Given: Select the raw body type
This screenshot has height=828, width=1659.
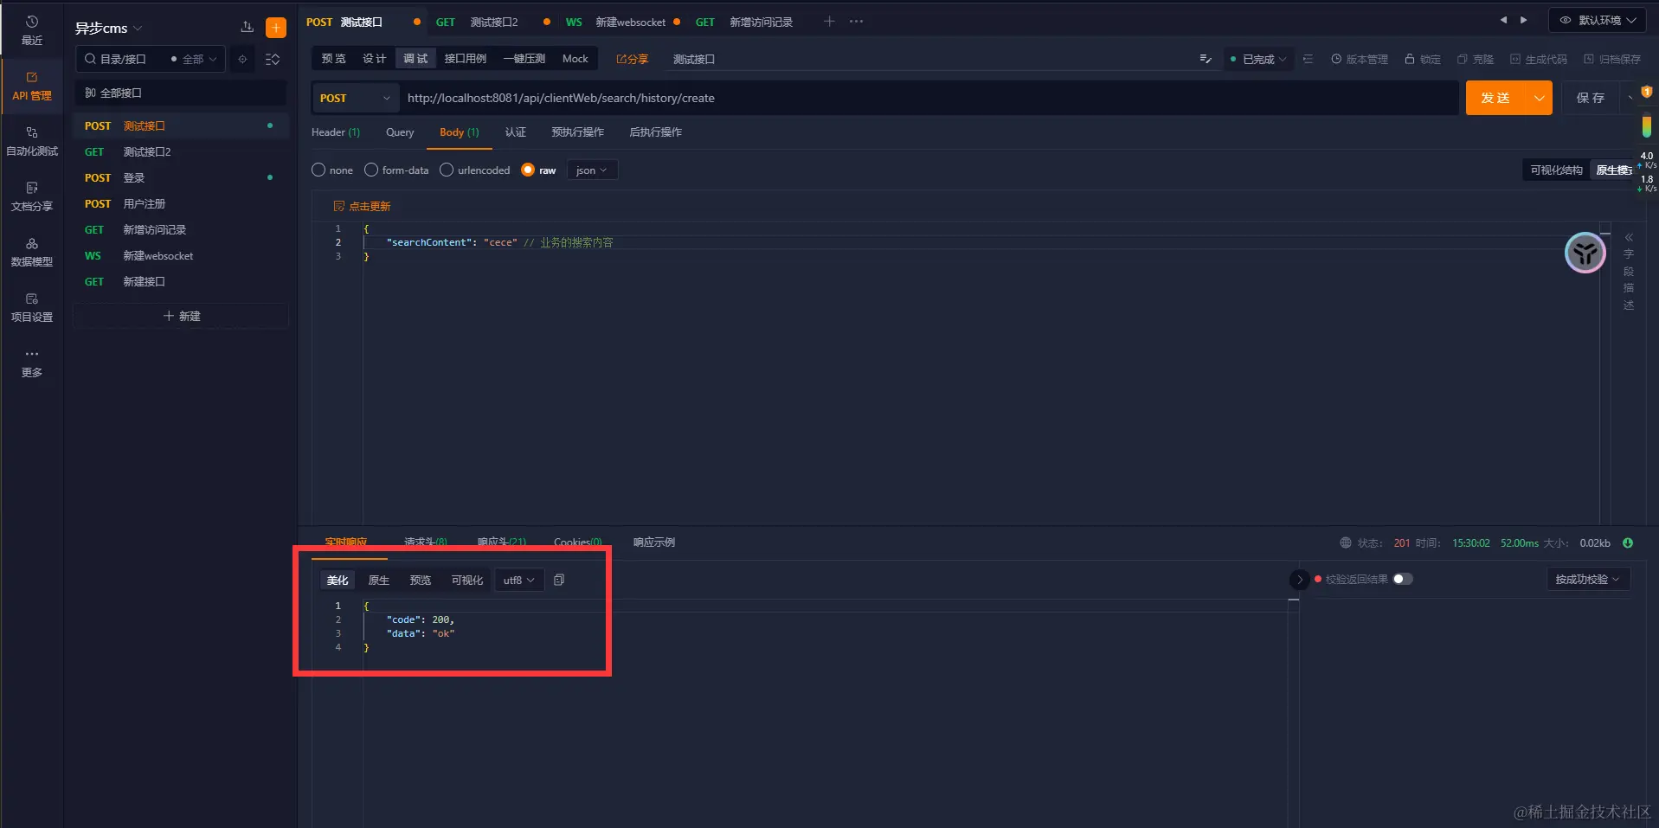Looking at the screenshot, I should point(538,170).
